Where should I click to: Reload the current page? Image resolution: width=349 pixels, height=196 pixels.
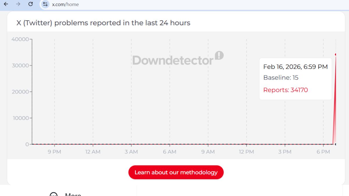pyautogui.click(x=31, y=4)
